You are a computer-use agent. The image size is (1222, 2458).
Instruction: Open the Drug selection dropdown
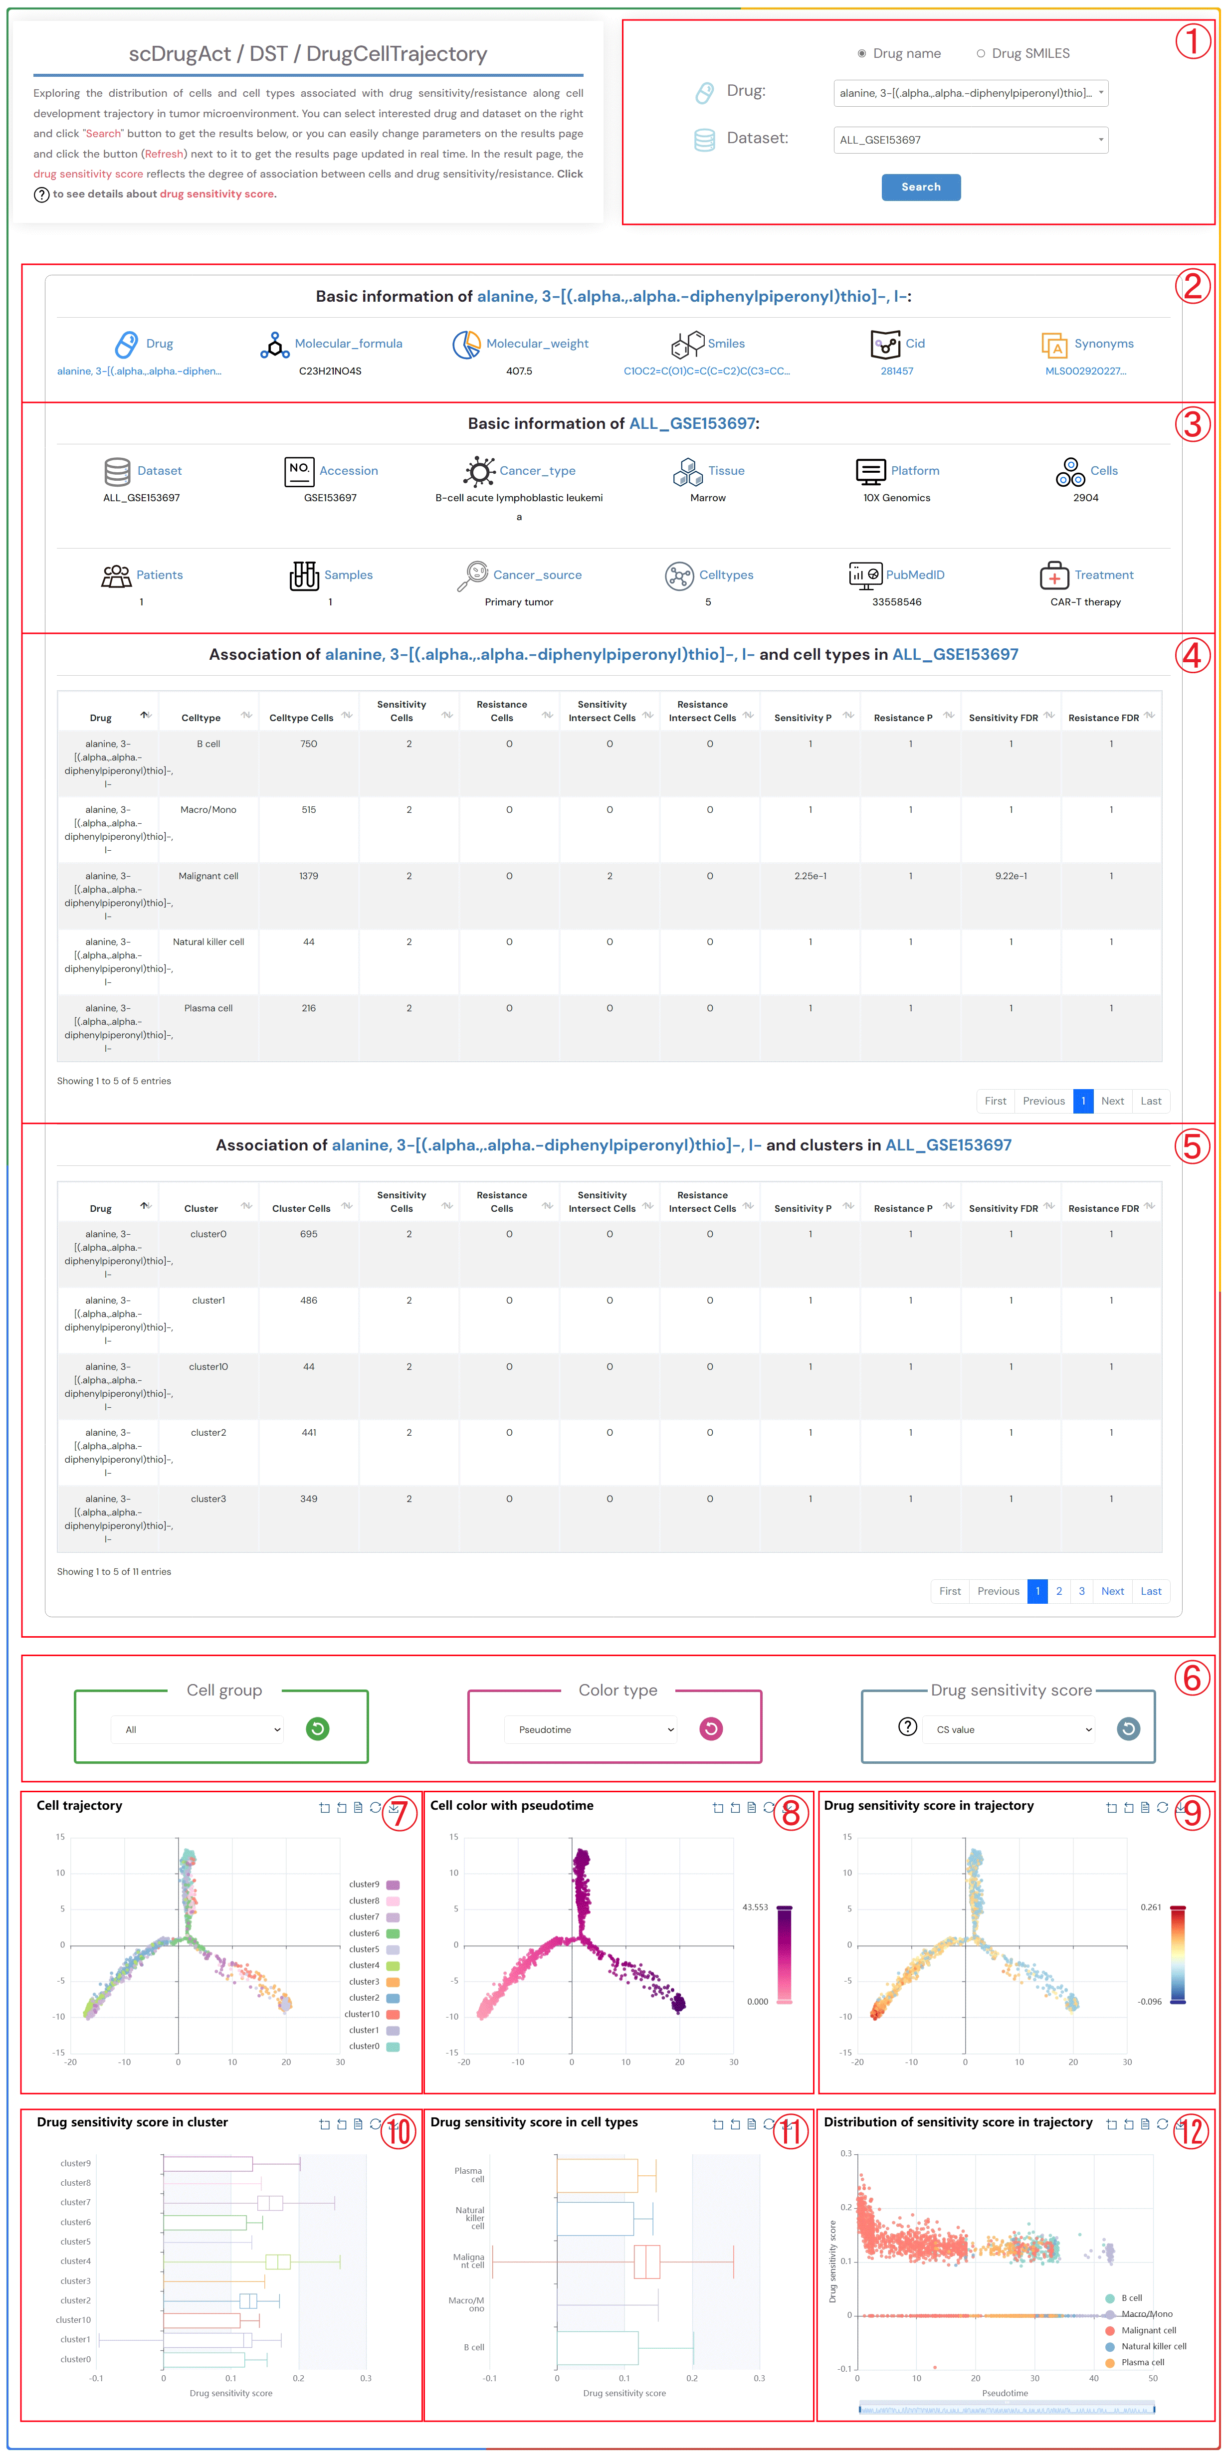(x=970, y=93)
